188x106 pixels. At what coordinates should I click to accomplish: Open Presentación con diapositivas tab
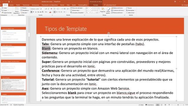click(x=50, y=5)
